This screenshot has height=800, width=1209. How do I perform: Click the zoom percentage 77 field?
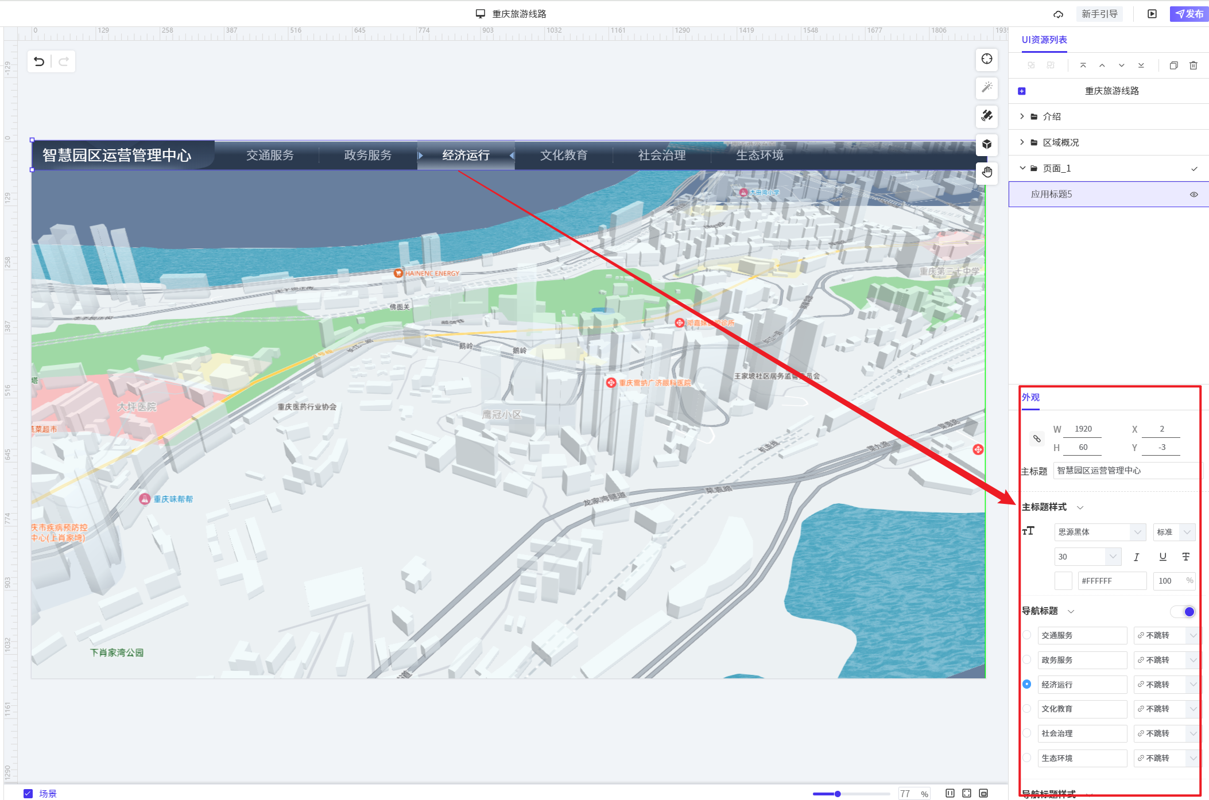click(x=914, y=794)
